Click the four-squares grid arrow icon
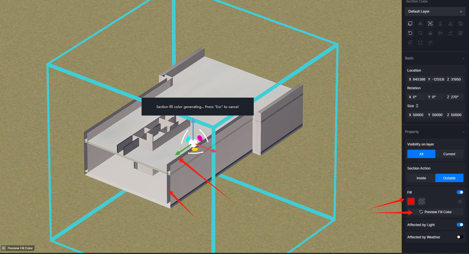 [x=461, y=33]
